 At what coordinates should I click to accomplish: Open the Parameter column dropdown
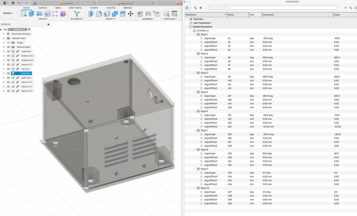pos(225,15)
